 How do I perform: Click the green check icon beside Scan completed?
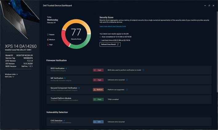pyautogui.click(x=100, y=37)
